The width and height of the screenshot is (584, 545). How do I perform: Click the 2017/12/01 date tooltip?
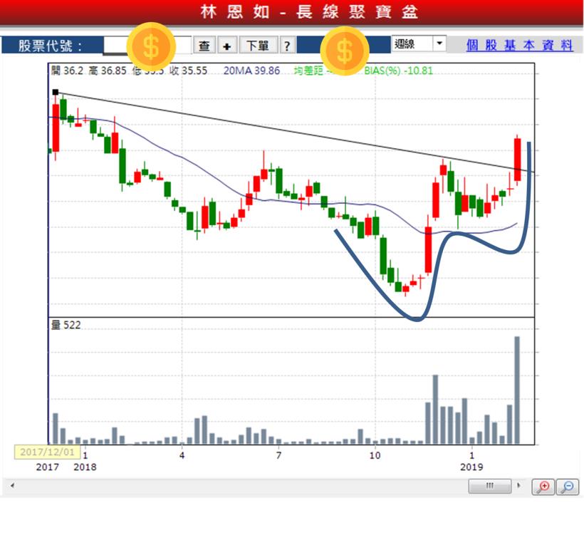point(47,452)
